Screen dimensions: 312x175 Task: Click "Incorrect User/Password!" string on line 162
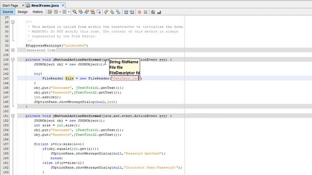point(151,167)
